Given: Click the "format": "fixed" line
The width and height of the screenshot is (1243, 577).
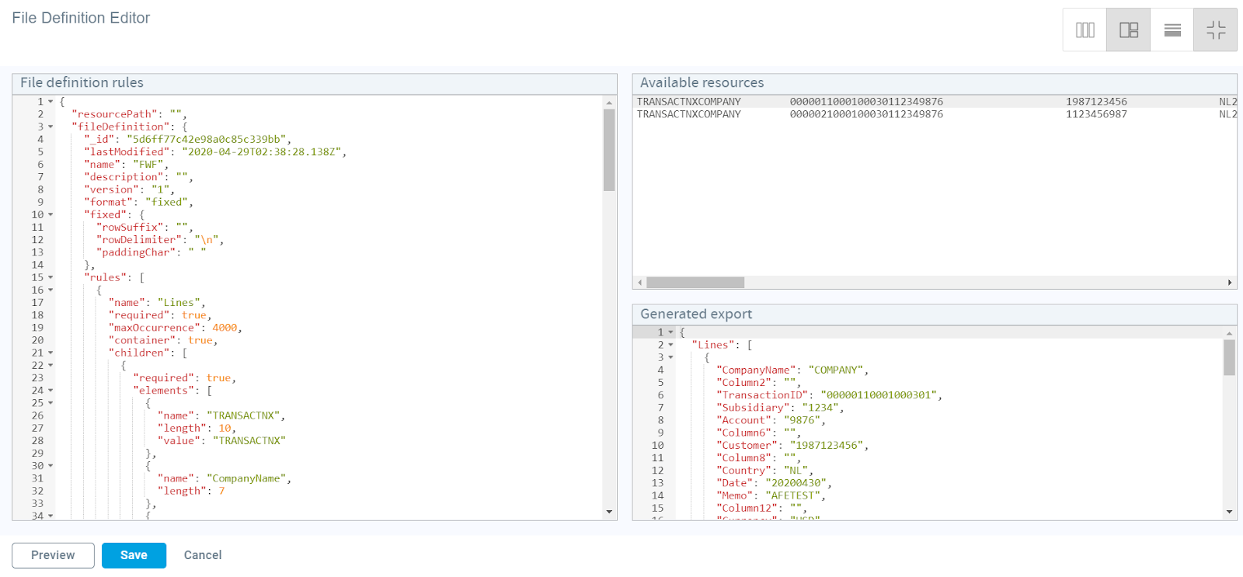Looking at the screenshot, I should (x=138, y=202).
